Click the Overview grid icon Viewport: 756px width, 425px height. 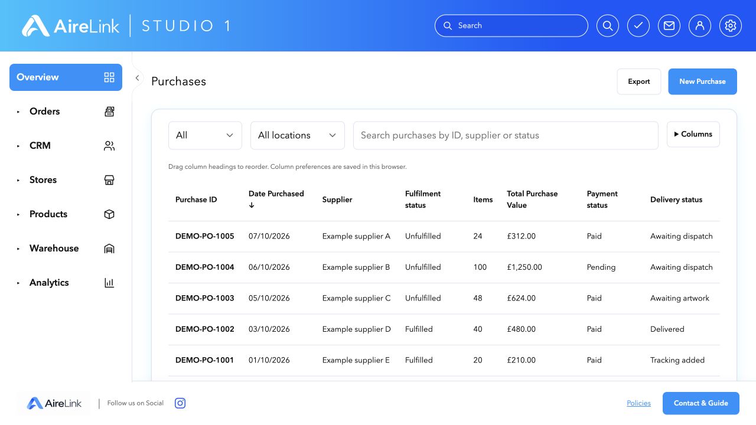tap(109, 77)
